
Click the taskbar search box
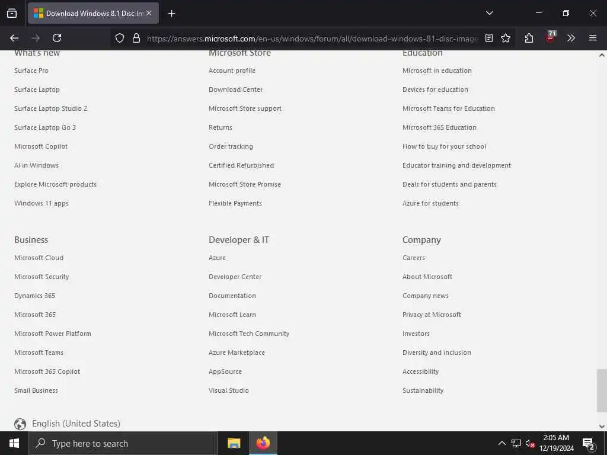tap(123, 443)
